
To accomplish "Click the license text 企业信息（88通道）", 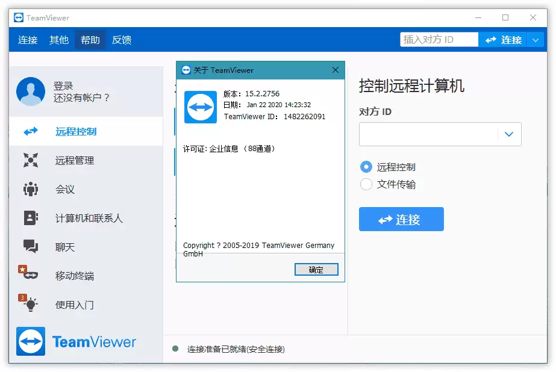I will (242, 149).
